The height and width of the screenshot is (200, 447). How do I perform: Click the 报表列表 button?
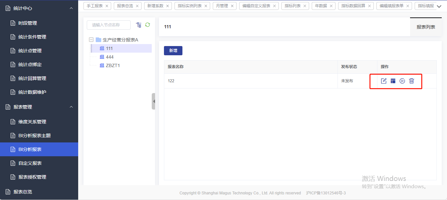[x=426, y=27]
